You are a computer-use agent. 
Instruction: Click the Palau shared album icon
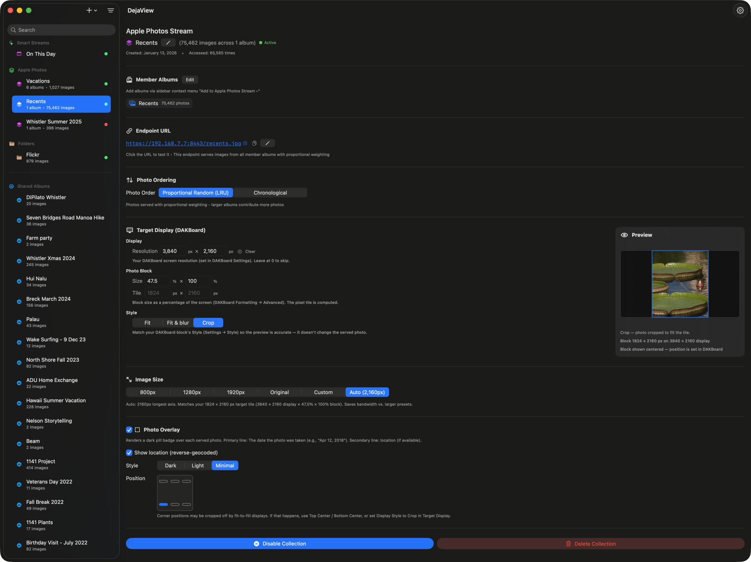point(19,322)
